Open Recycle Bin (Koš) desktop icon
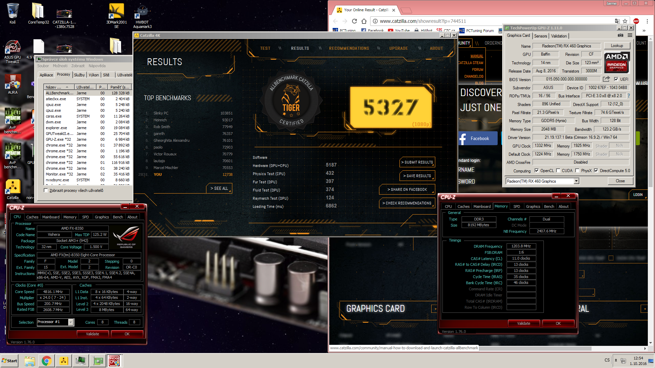 tap(13, 14)
